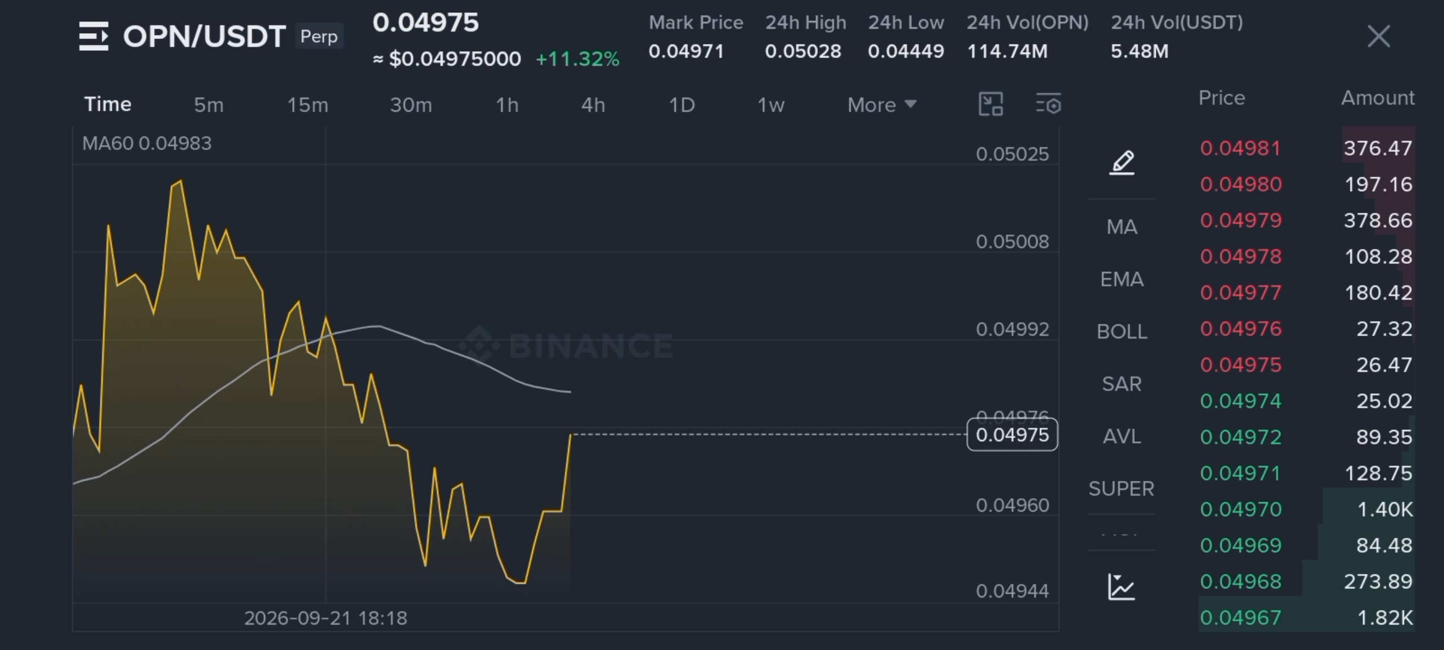
Task: Open the line chart indicator icon
Action: (1121, 587)
